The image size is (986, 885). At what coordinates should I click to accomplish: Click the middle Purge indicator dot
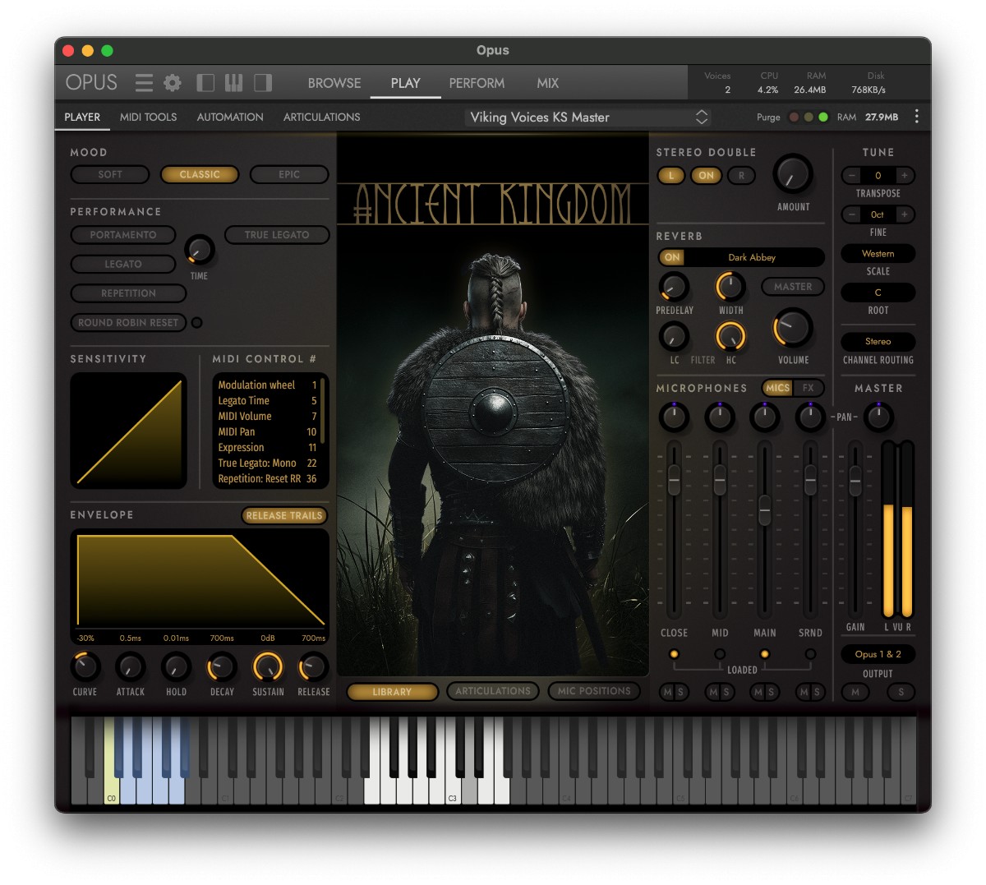(x=809, y=117)
